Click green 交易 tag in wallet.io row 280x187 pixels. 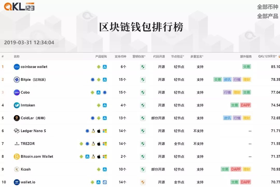235,182
